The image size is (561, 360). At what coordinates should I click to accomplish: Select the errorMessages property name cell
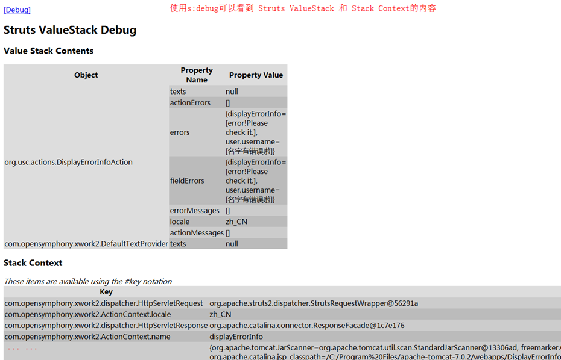point(197,211)
